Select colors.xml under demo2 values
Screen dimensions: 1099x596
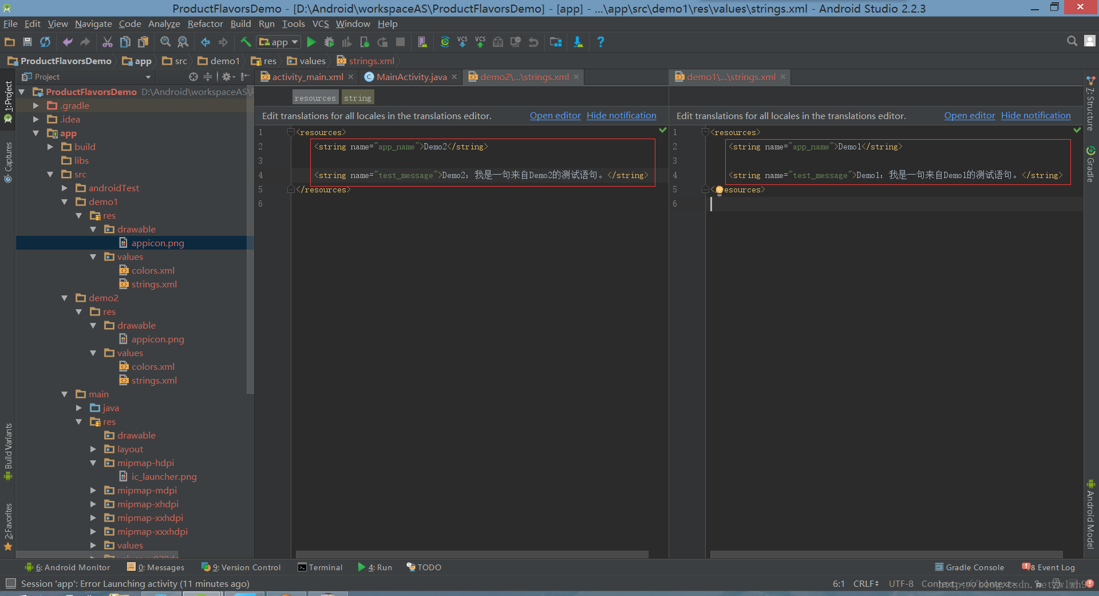pos(153,366)
